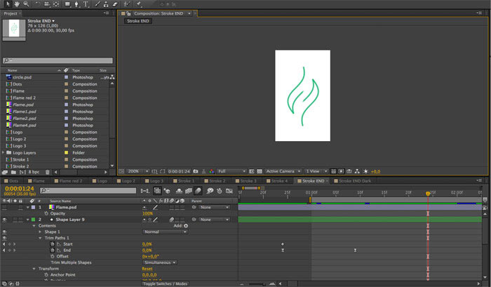491x287 pixels.
Task: Click the End property stopwatch icon
Action: [x=52, y=250]
